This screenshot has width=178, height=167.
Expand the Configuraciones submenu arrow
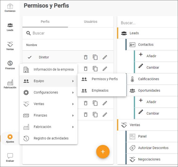[x=73, y=93]
